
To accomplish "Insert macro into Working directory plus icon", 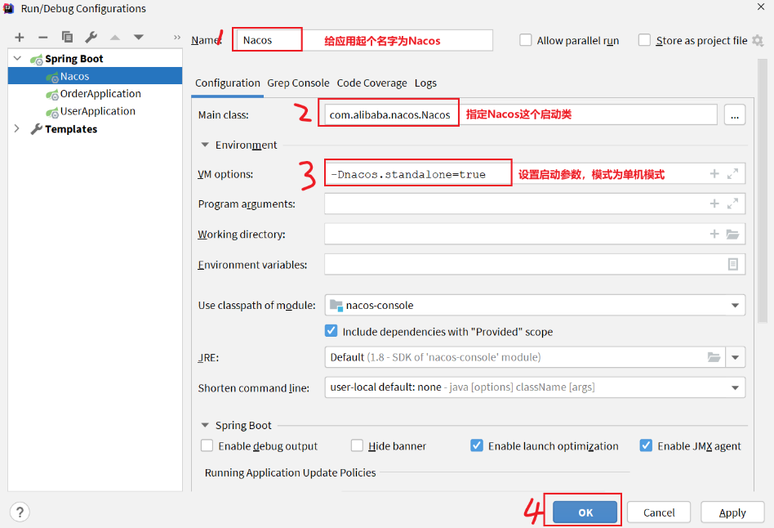I will click(x=714, y=234).
